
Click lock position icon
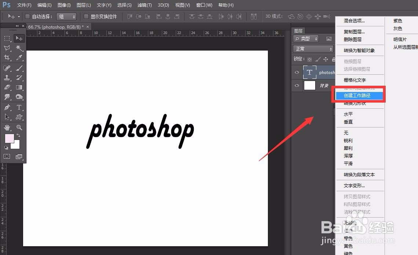(326, 59)
